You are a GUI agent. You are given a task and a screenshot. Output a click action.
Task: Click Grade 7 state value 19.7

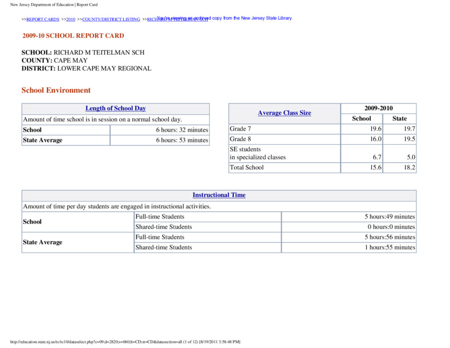(x=409, y=129)
